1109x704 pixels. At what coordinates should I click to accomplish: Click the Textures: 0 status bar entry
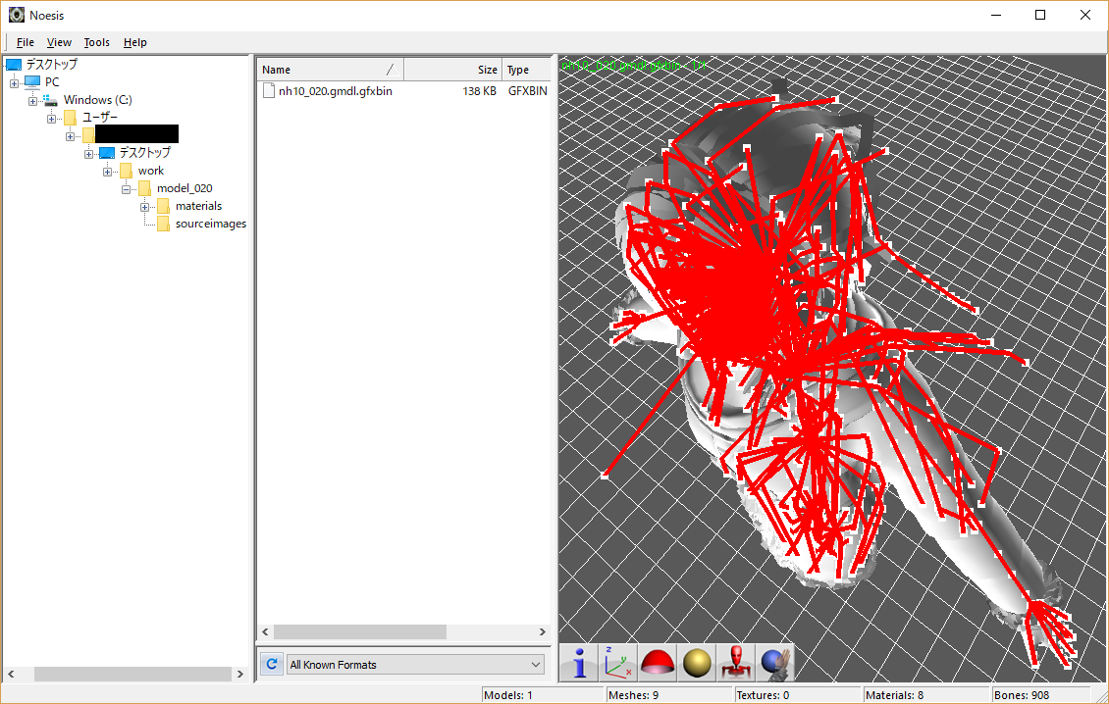[x=799, y=695]
